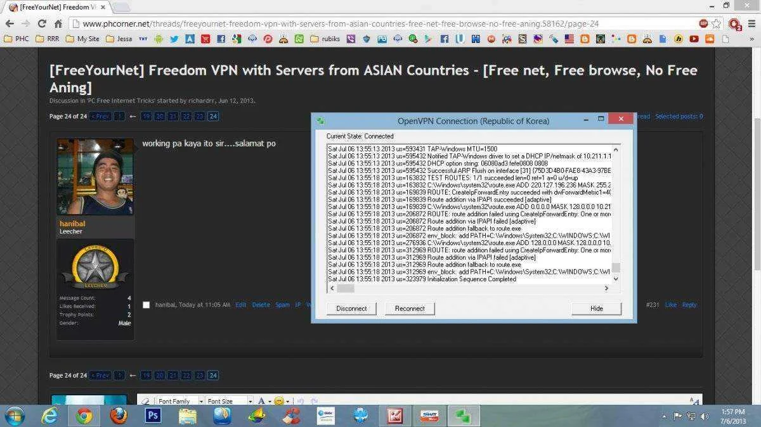Switch to Google Chrome in the taskbar
This screenshot has height=427, width=761.
[84, 416]
